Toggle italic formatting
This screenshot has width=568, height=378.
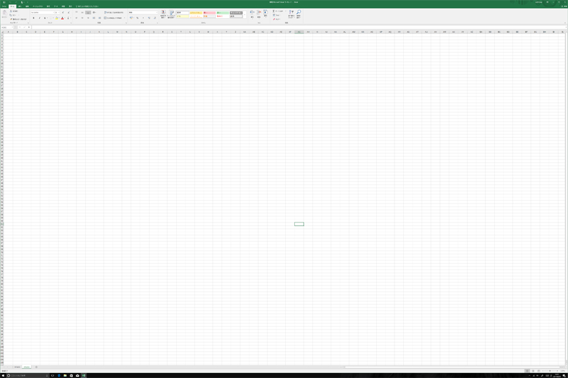40,18
